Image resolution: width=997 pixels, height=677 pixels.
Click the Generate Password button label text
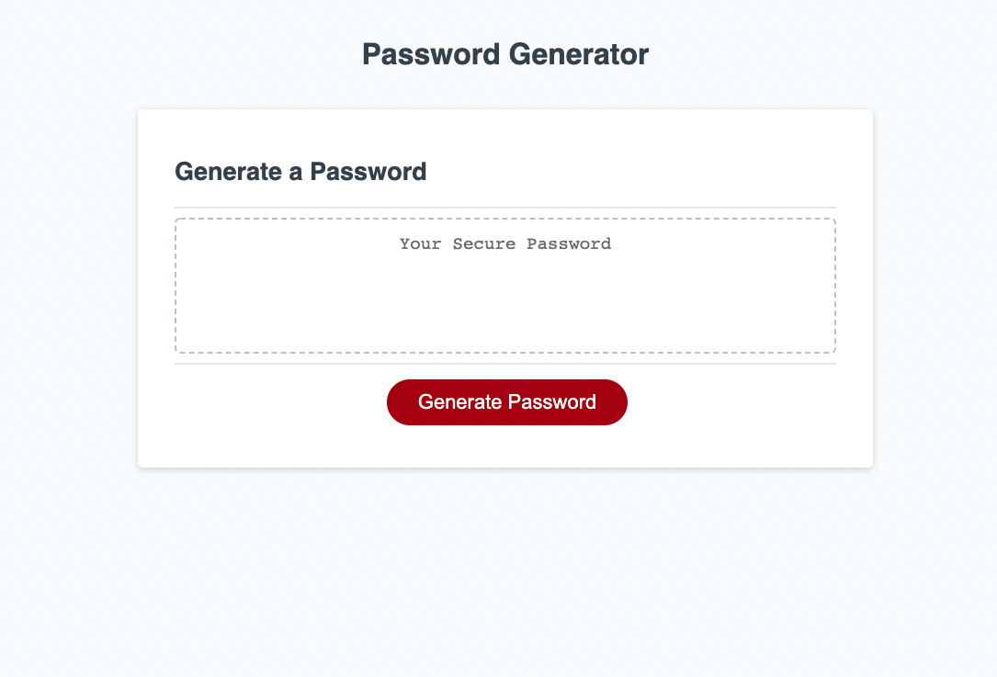[x=507, y=401]
